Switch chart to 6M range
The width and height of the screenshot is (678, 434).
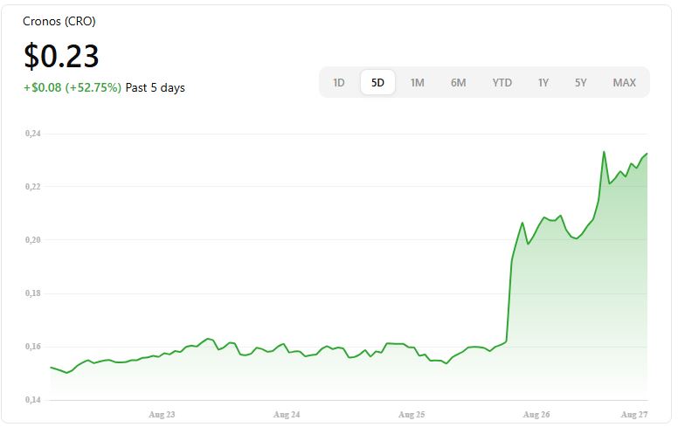pyautogui.click(x=458, y=83)
